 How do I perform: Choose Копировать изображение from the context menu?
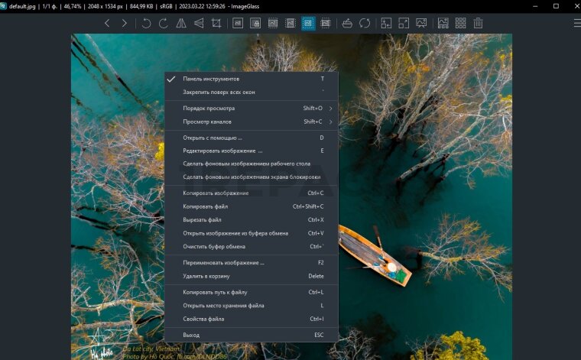(x=216, y=193)
